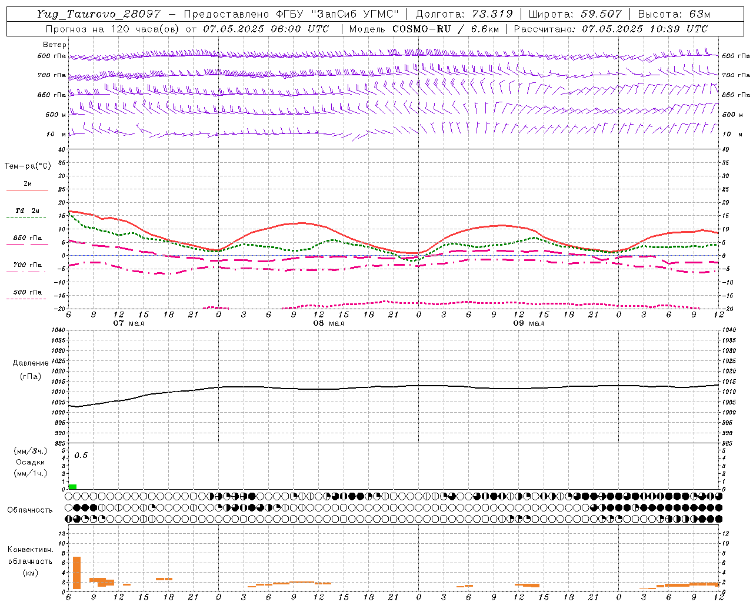Image resolution: width=753 pixels, height=602 pixels.
Task: Click the red 2м legend line sample
Action: pyautogui.click(x=27, y=190)
